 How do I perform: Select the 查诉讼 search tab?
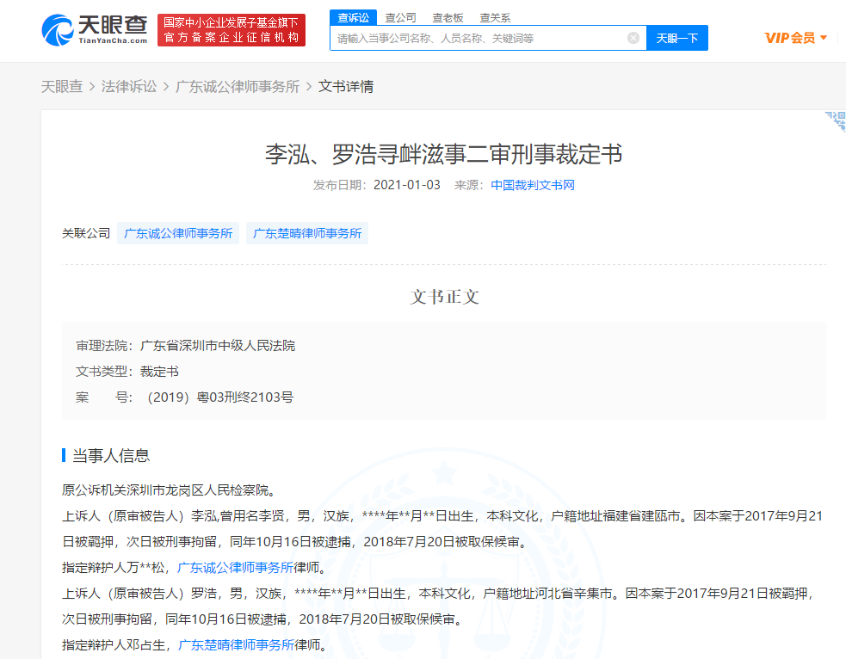(354, 18)
